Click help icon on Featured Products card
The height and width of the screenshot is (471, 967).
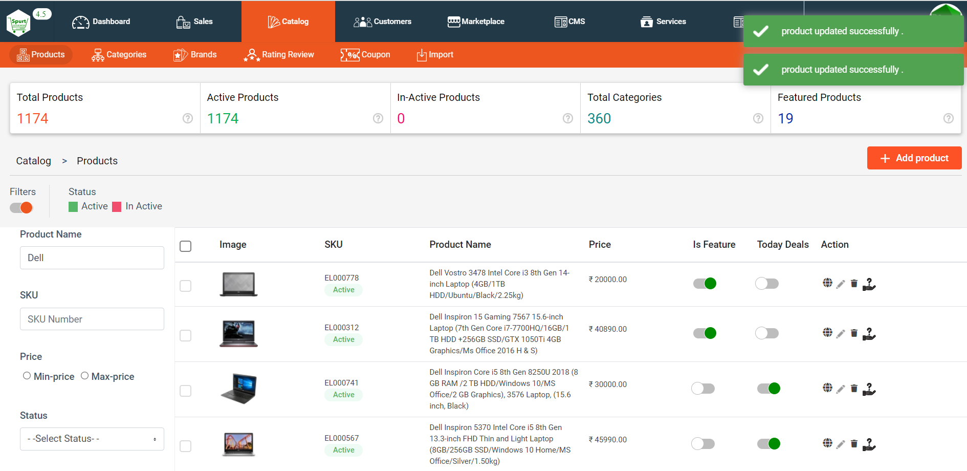949,118
